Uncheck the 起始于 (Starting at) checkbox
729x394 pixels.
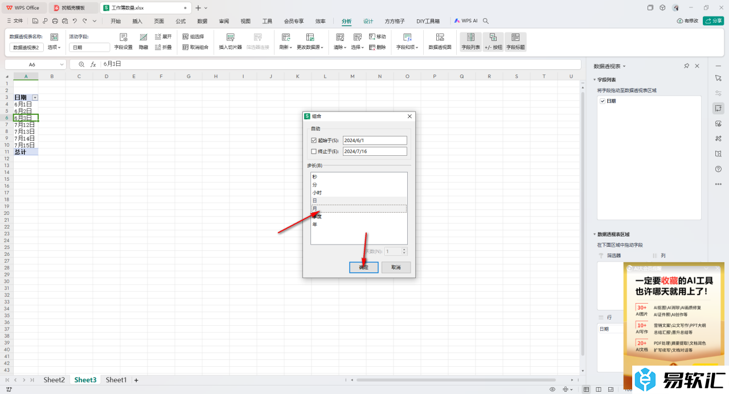[x=314, y=140]
